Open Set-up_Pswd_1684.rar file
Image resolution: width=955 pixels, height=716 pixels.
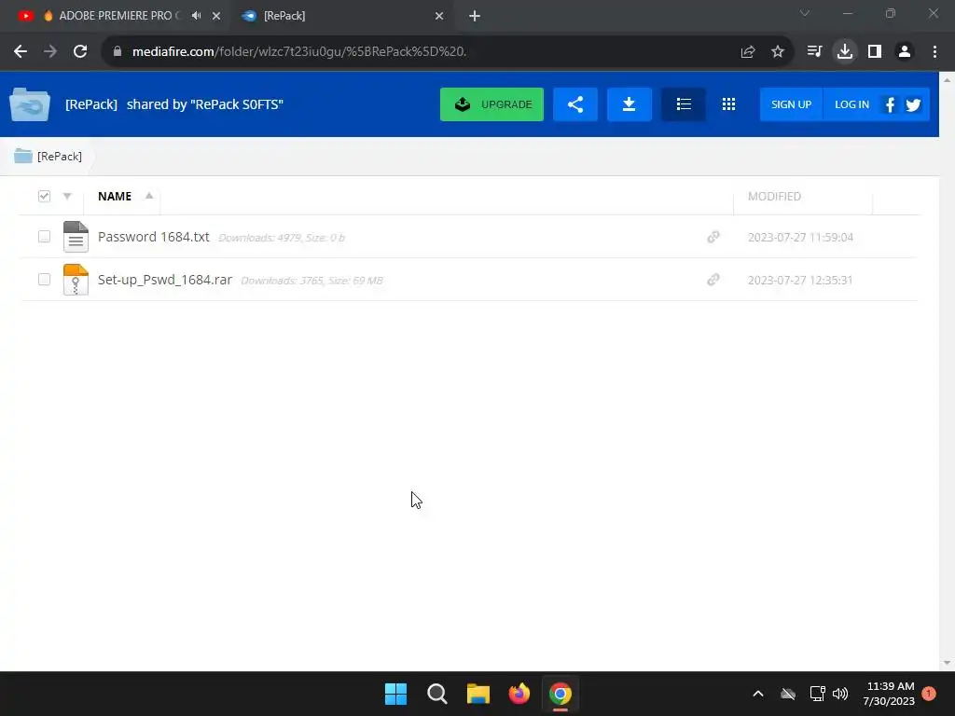[165, 280]
